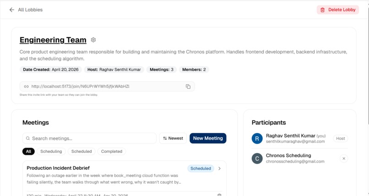Viewport: 369px width, 196px height.
Task: Click the Meetings section heading
Action: point(36,123)
